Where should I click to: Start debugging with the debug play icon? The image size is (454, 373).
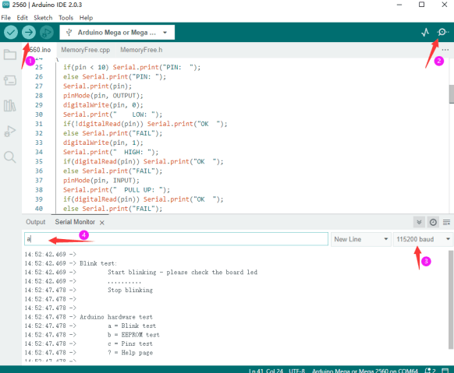point(47,33)
